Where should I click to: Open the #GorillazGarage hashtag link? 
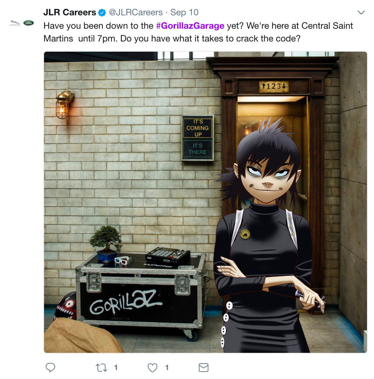pyautogui.click(x=190, y=26)
